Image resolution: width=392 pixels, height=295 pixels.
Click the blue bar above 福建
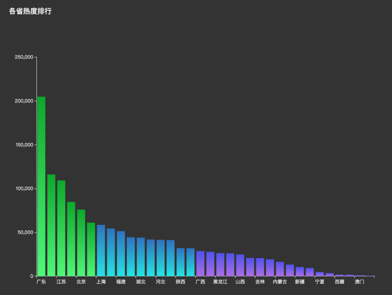point(121,254)
